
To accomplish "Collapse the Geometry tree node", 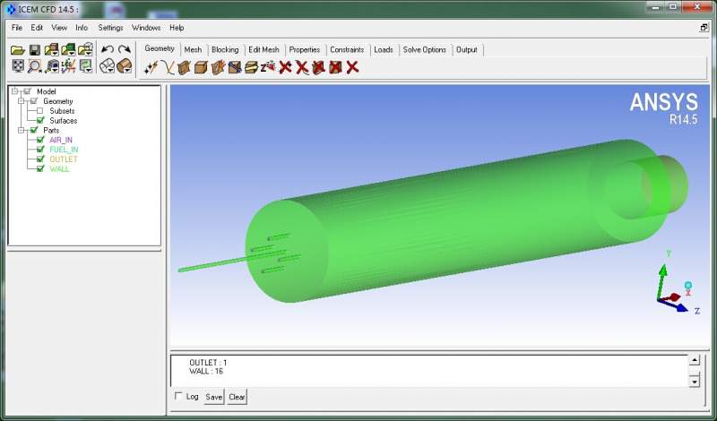I will (x=21, y=101).
